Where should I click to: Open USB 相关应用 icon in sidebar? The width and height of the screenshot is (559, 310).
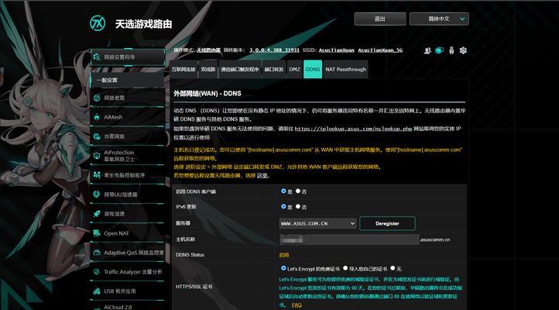click(x=97, y=291)
